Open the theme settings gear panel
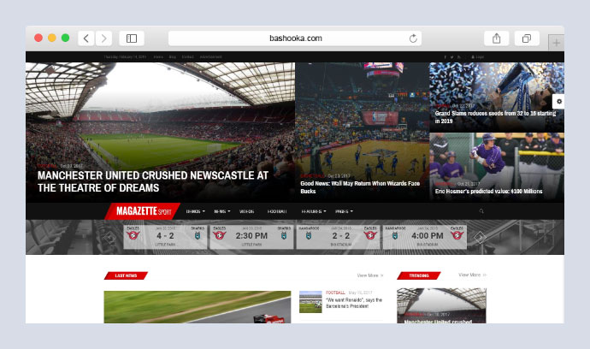Image resolution: width=590 pixels, height=349 pixels. (x=558, y=101)
